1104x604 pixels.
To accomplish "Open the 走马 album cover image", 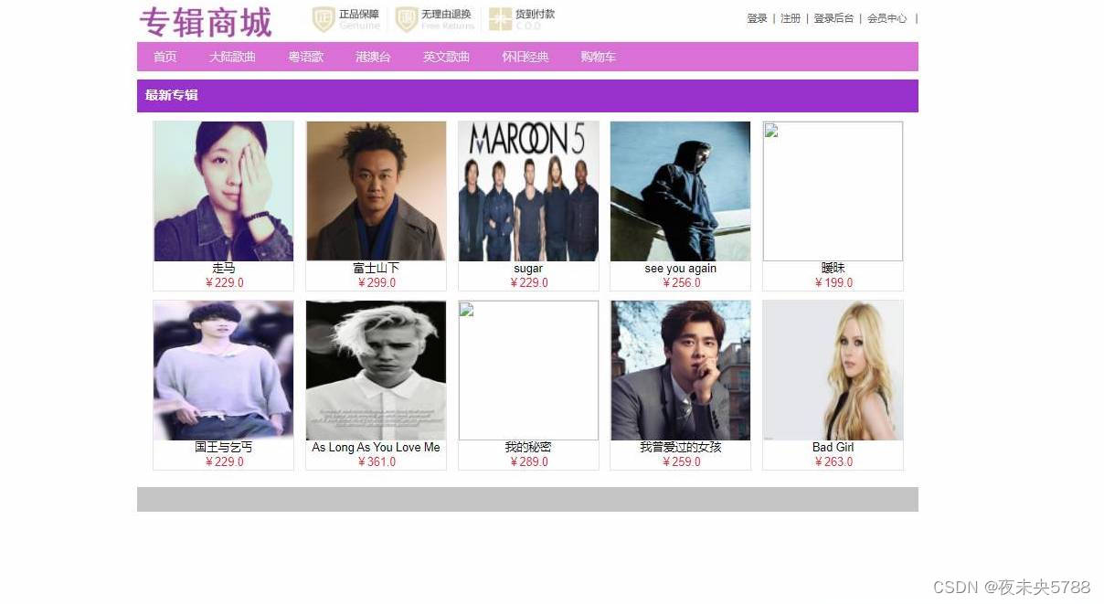I will (x=224, y=191).
